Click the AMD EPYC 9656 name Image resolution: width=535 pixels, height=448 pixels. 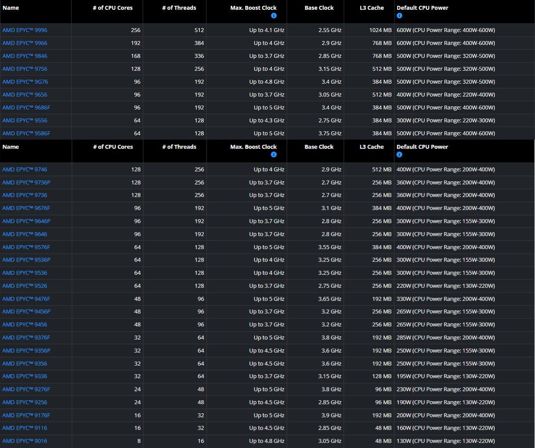(25, 95)
